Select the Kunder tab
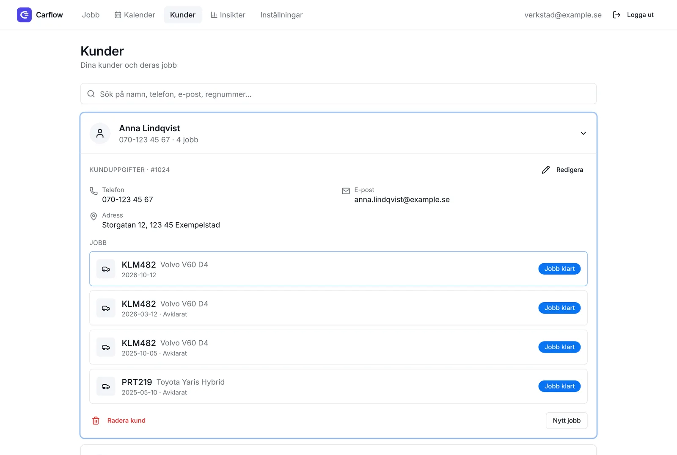The image size is (677, 455). 183,15
